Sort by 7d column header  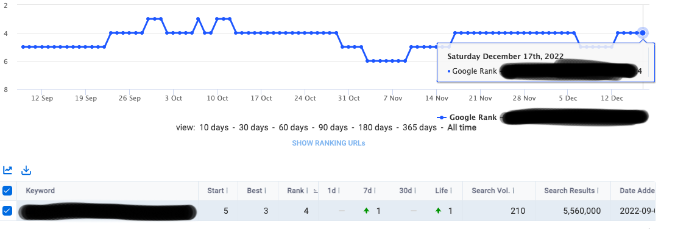tap(367, 191)
